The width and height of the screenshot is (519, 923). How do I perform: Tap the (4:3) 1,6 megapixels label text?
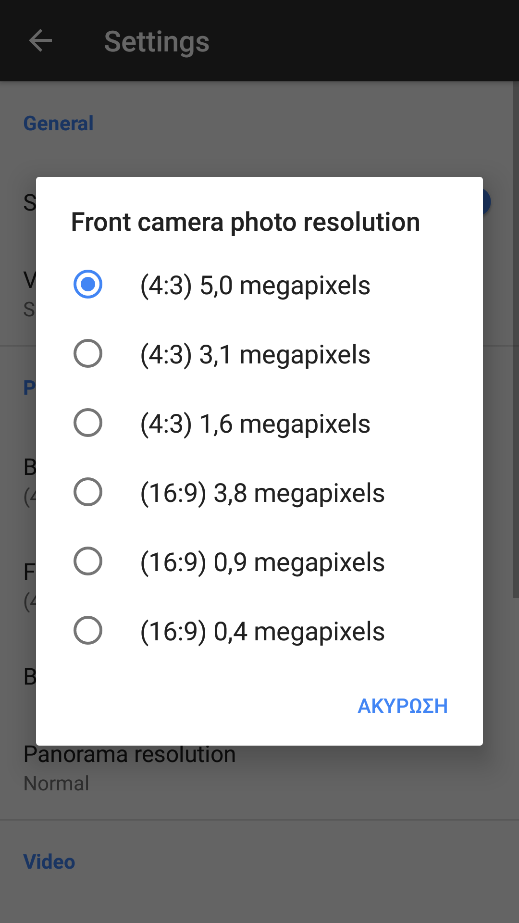(x=255, y=424)
